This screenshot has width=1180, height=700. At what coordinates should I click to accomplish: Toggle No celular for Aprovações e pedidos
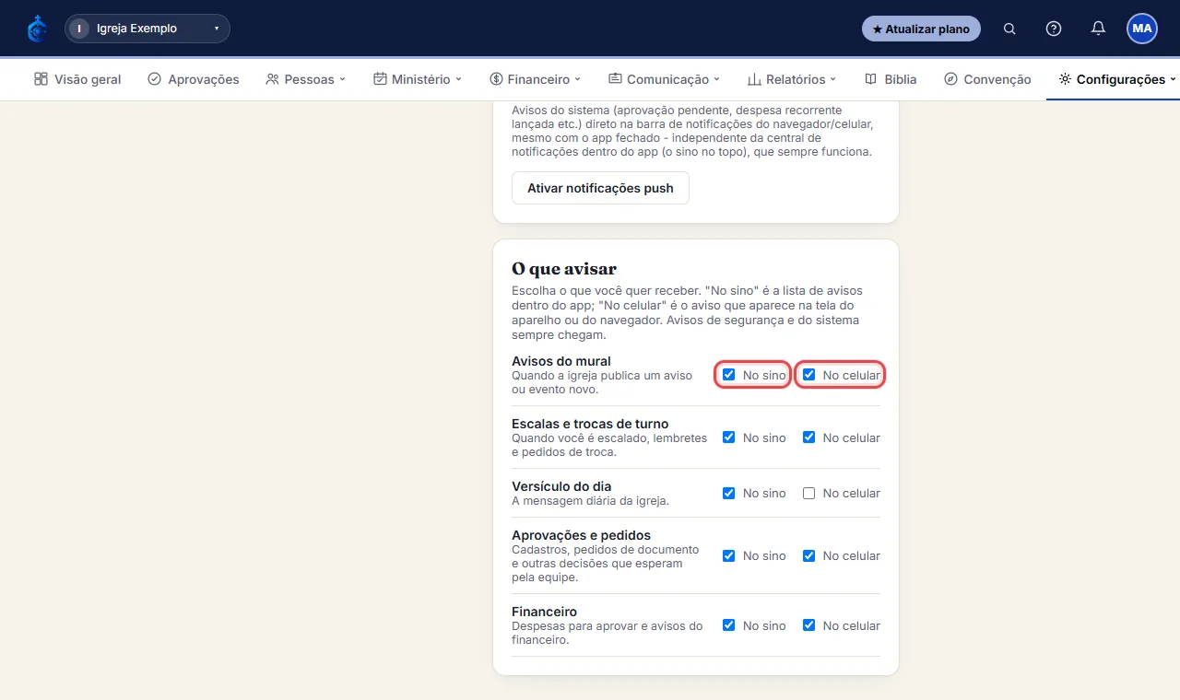(809, 555)
